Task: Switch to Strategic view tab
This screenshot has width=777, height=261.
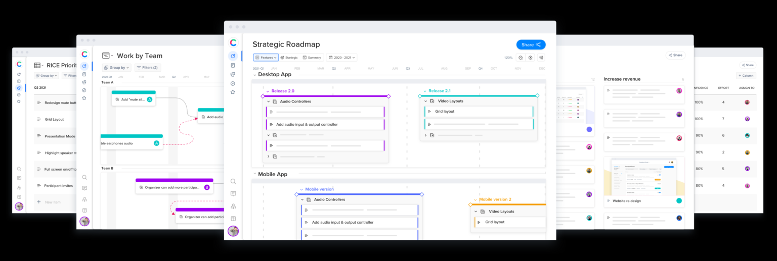Action: (289, 58)
